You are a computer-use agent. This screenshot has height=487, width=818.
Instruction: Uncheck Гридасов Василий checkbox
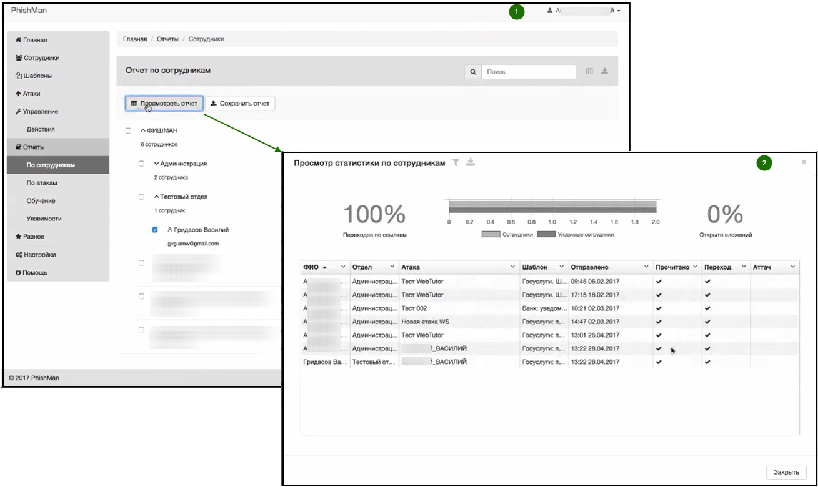[x=156, y=230]
